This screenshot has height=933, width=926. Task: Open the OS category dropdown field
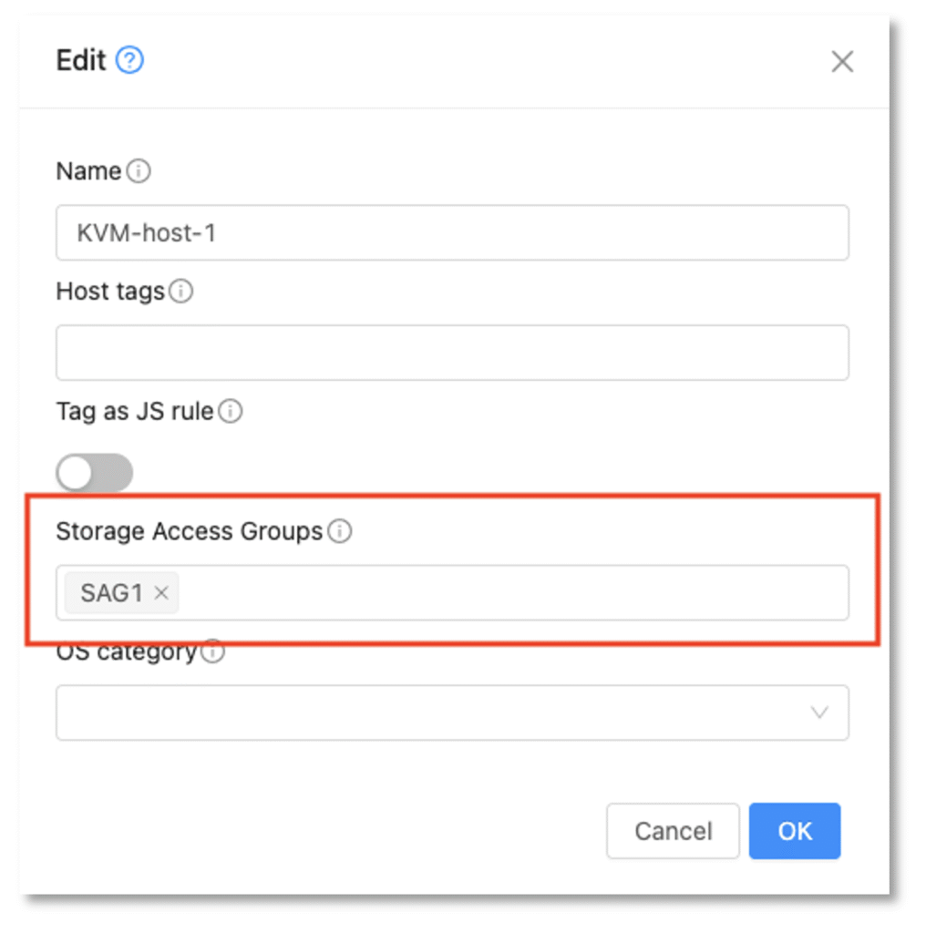437,713
